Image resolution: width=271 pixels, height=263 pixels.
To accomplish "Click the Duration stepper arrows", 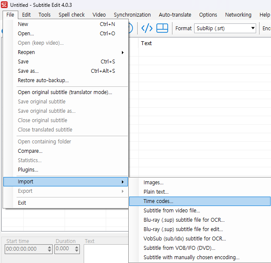I will click(x=76, y=249).
